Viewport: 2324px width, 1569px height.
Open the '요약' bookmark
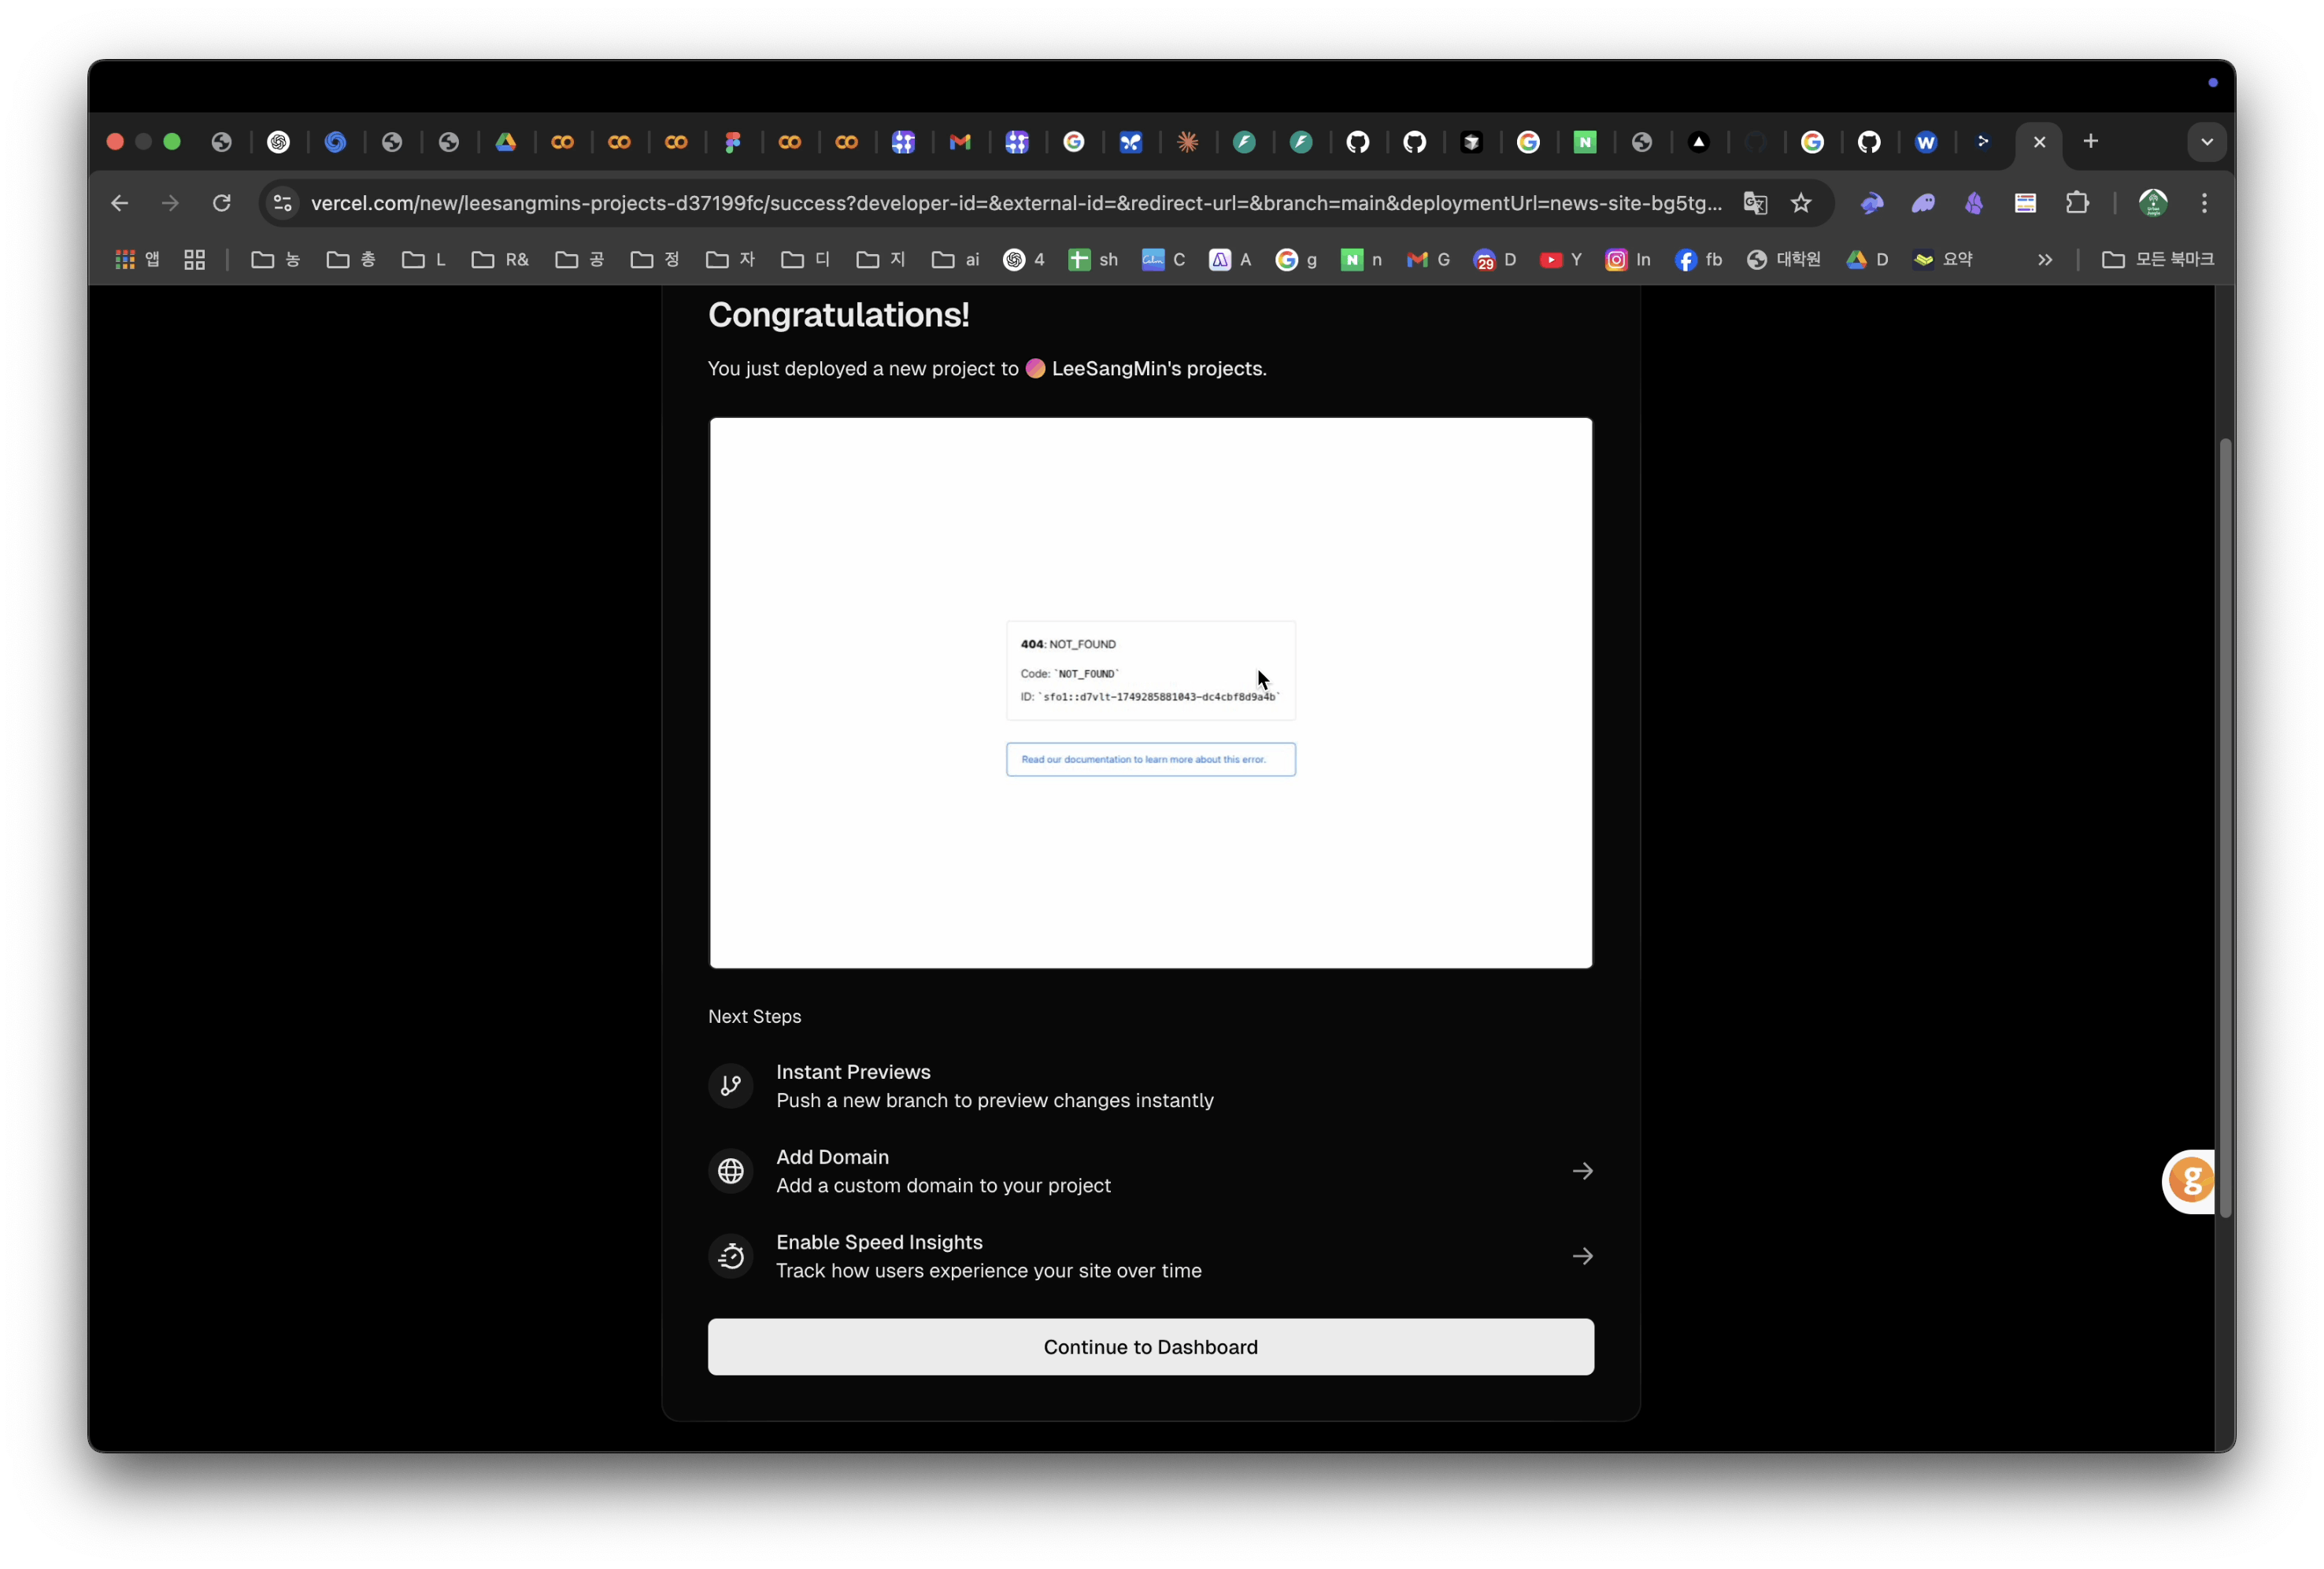click(1943, 260)
